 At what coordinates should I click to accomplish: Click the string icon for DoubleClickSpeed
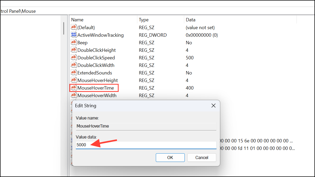[x=74, y=58]
